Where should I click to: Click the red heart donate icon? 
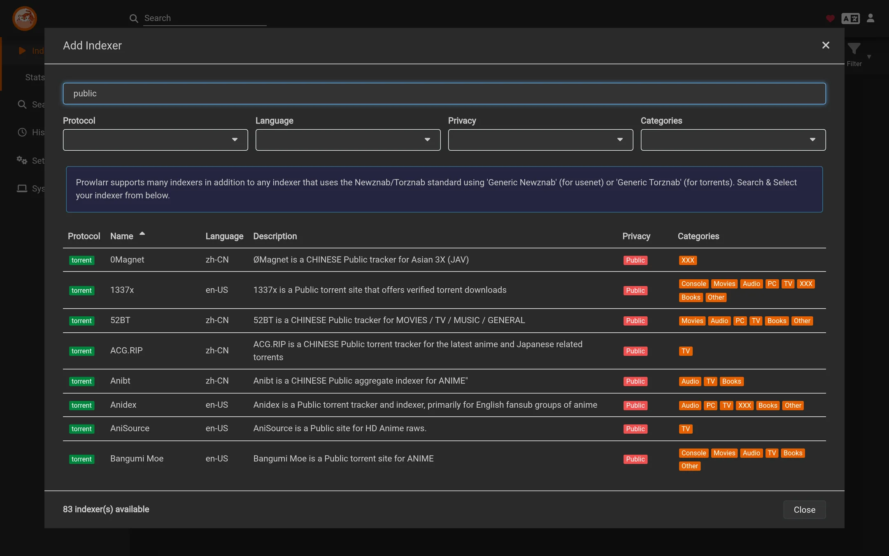(x=830, y=19)
